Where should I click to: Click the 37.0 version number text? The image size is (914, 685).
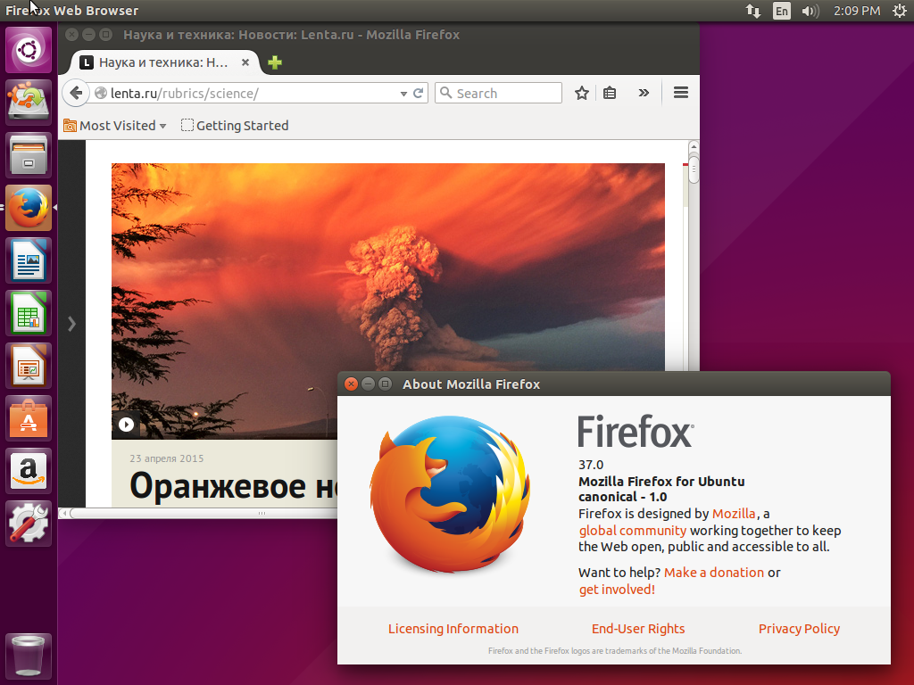coord(591,465)
